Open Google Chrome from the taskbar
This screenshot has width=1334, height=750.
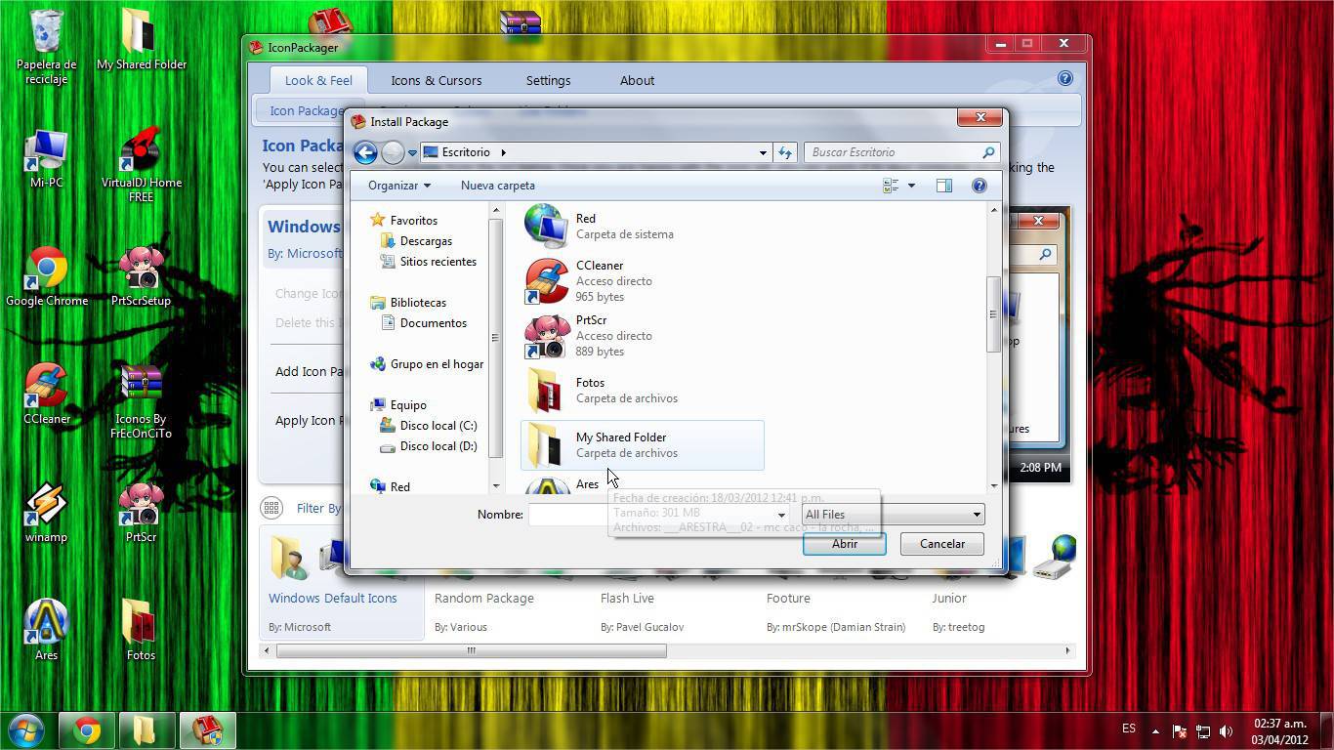coord(87,730)
